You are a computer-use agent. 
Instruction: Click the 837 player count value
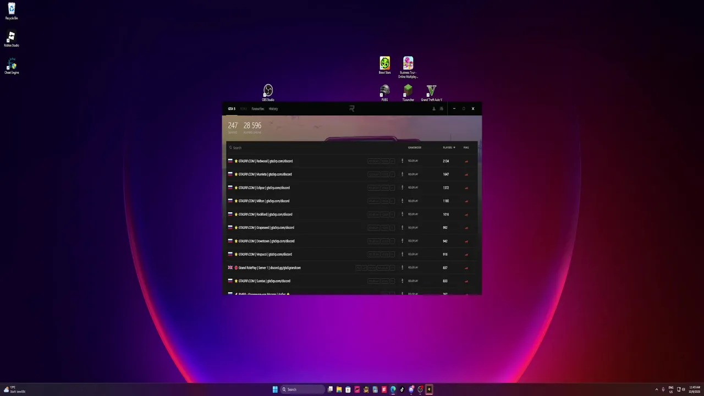445,268
